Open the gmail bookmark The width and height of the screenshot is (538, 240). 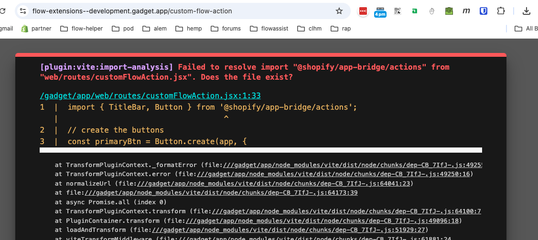point(7,29)
